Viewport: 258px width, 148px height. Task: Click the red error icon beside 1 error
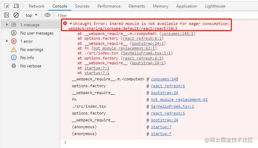coord(14,41)
